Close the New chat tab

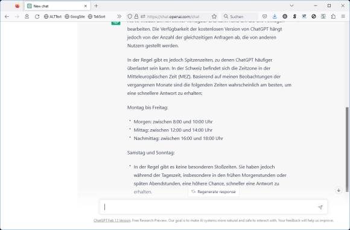[86, 6]
